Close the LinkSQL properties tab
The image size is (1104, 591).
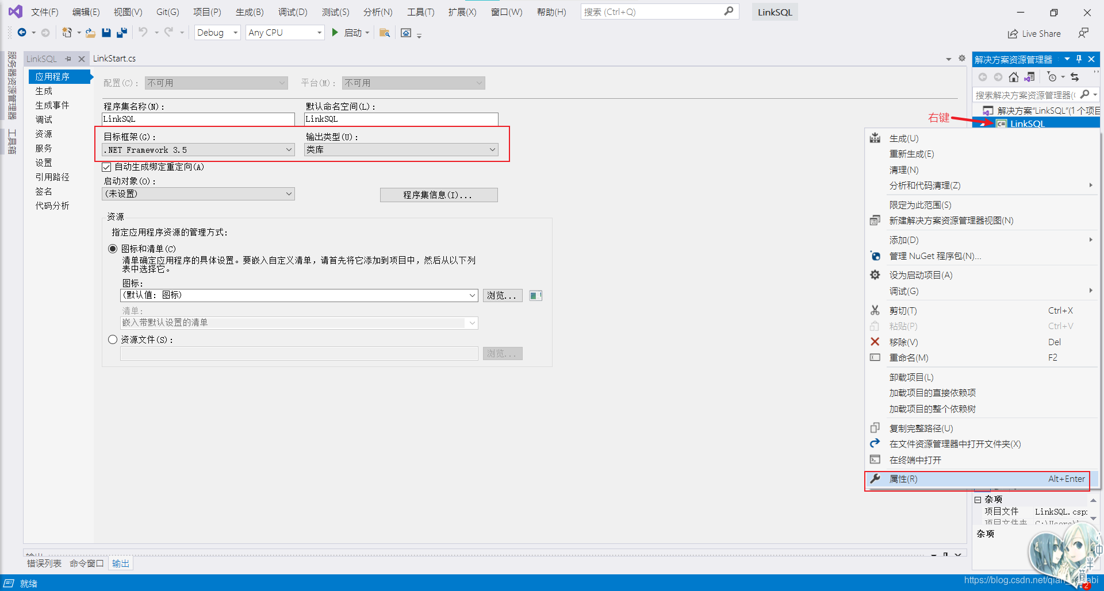(81, 59)
